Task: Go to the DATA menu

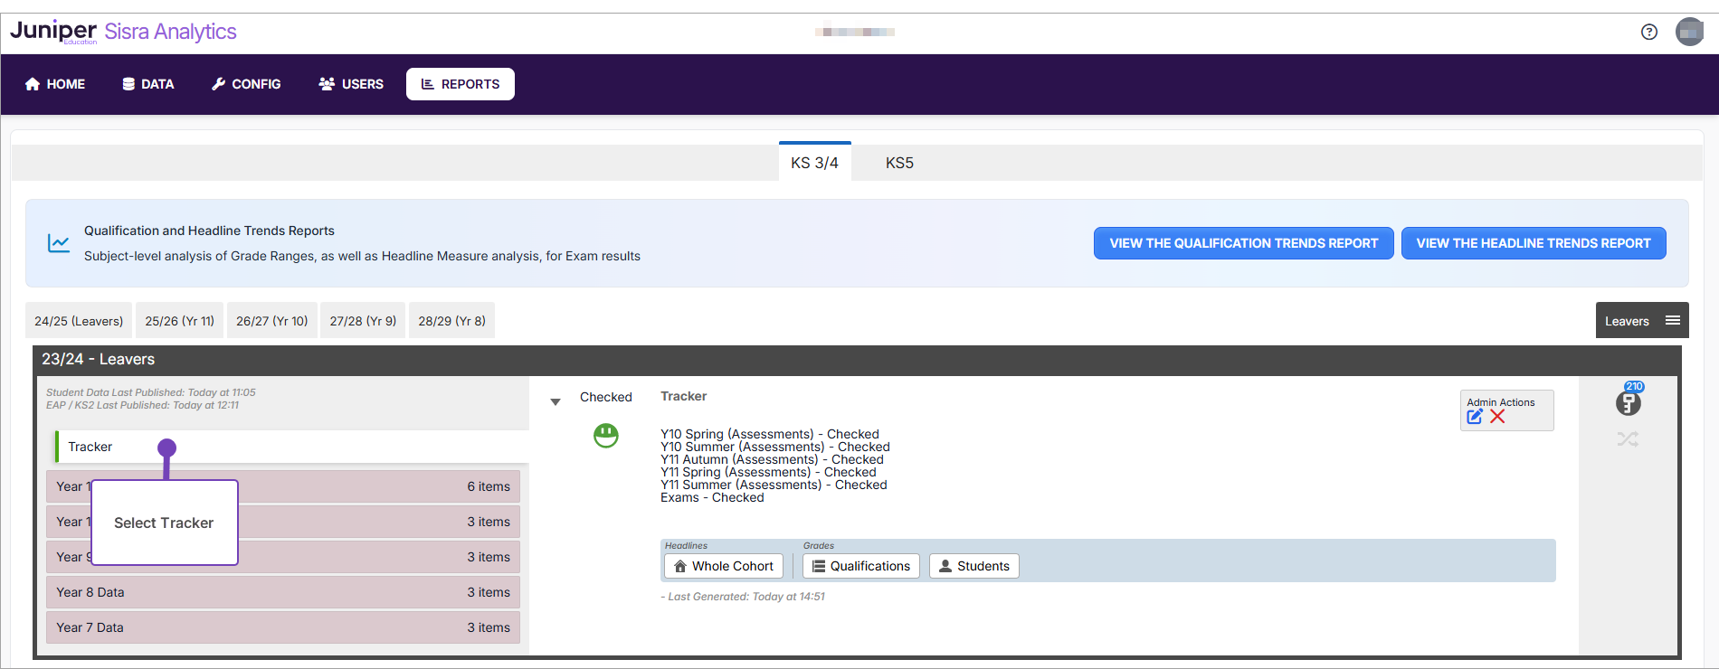Action: coord(148,84)
